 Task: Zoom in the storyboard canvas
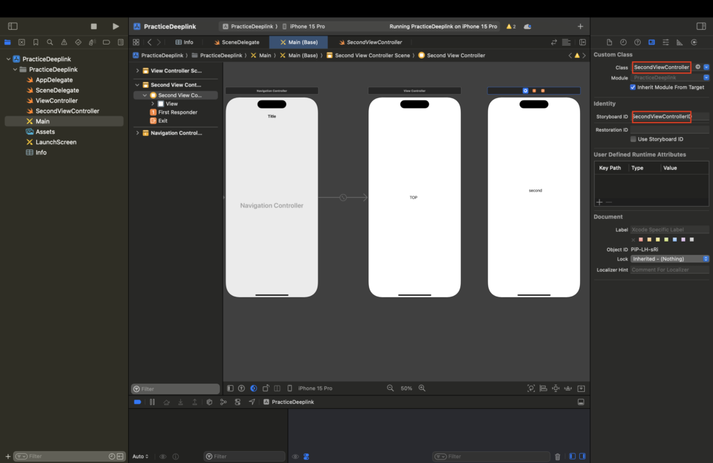click(x=422, y=389)
